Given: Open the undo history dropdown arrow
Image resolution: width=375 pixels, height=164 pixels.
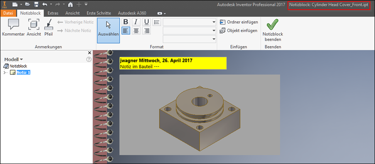Looking at the screenshot, I should click(51, 4).
